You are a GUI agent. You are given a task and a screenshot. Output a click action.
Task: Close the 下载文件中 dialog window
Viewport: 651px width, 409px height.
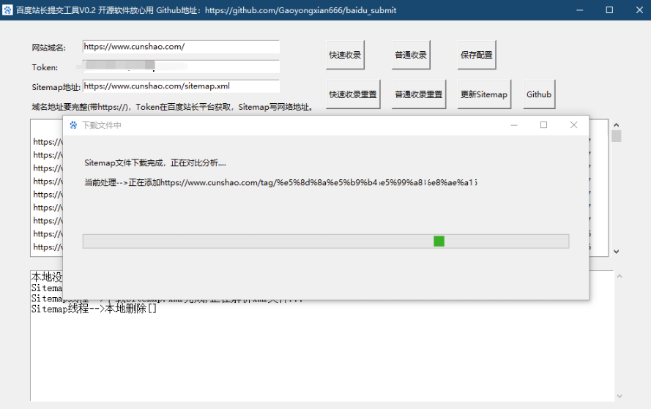coord(573,125)
